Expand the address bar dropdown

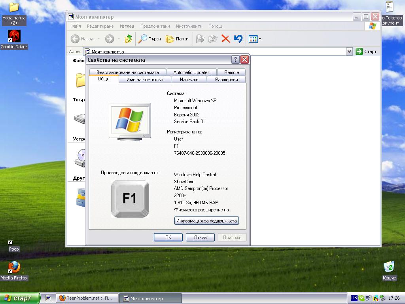coord(349,51)
